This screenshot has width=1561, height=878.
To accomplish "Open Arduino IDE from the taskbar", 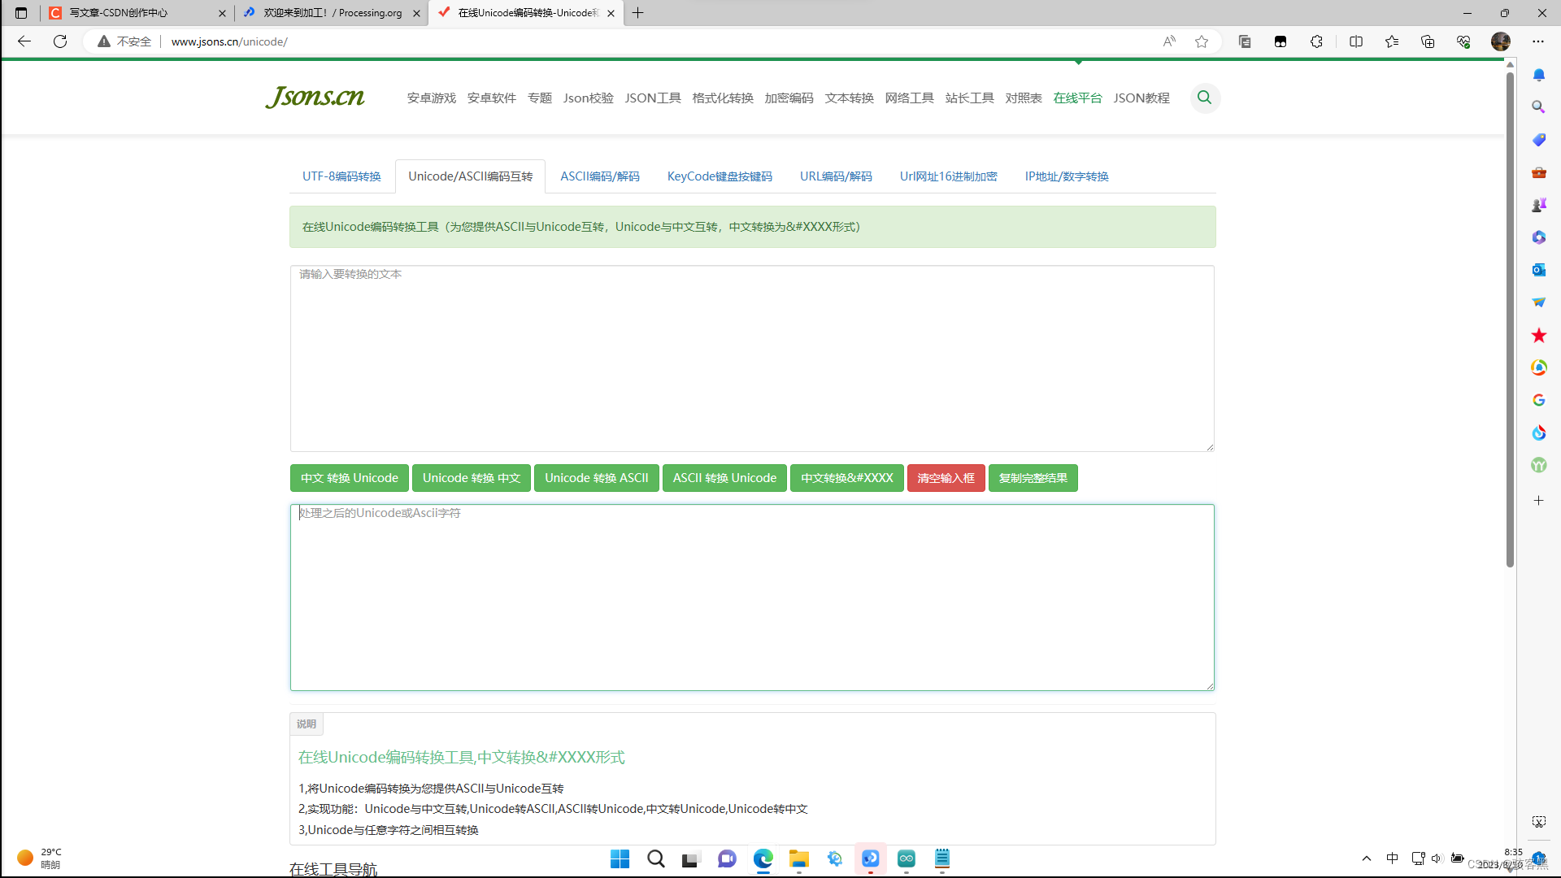I will click(x=907, y=858).
